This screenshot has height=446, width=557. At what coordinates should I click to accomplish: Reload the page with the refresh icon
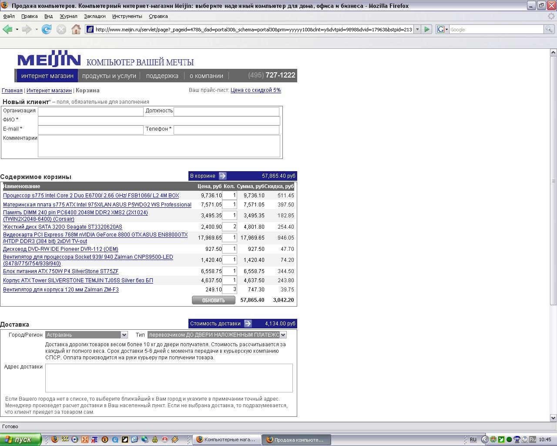[x=47, y=29]
